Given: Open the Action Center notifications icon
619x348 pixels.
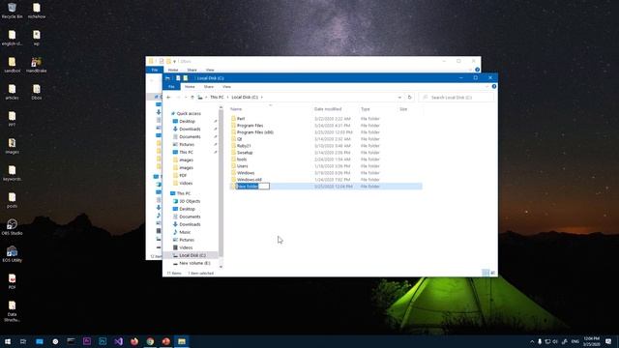Looking at the screenshot, I should click(608, 341).
